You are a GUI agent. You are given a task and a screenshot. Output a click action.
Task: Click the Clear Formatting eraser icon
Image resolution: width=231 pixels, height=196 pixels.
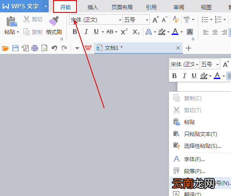[x=176, y=19]
